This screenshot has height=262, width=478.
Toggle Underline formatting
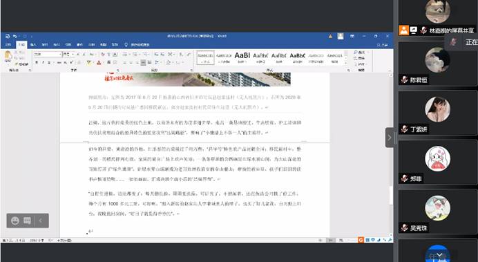tap(49, 62)
